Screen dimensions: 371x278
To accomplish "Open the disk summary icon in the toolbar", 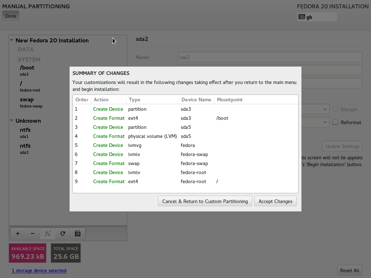I will click(x=78, y=233).
